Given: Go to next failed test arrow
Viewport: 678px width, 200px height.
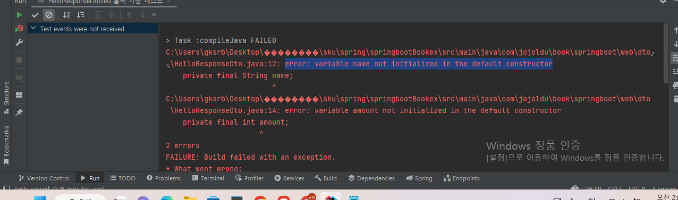Looking at the screenshot, I should [x=142, y=15].
